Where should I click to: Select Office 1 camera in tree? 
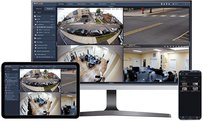[x=44, y=30]
